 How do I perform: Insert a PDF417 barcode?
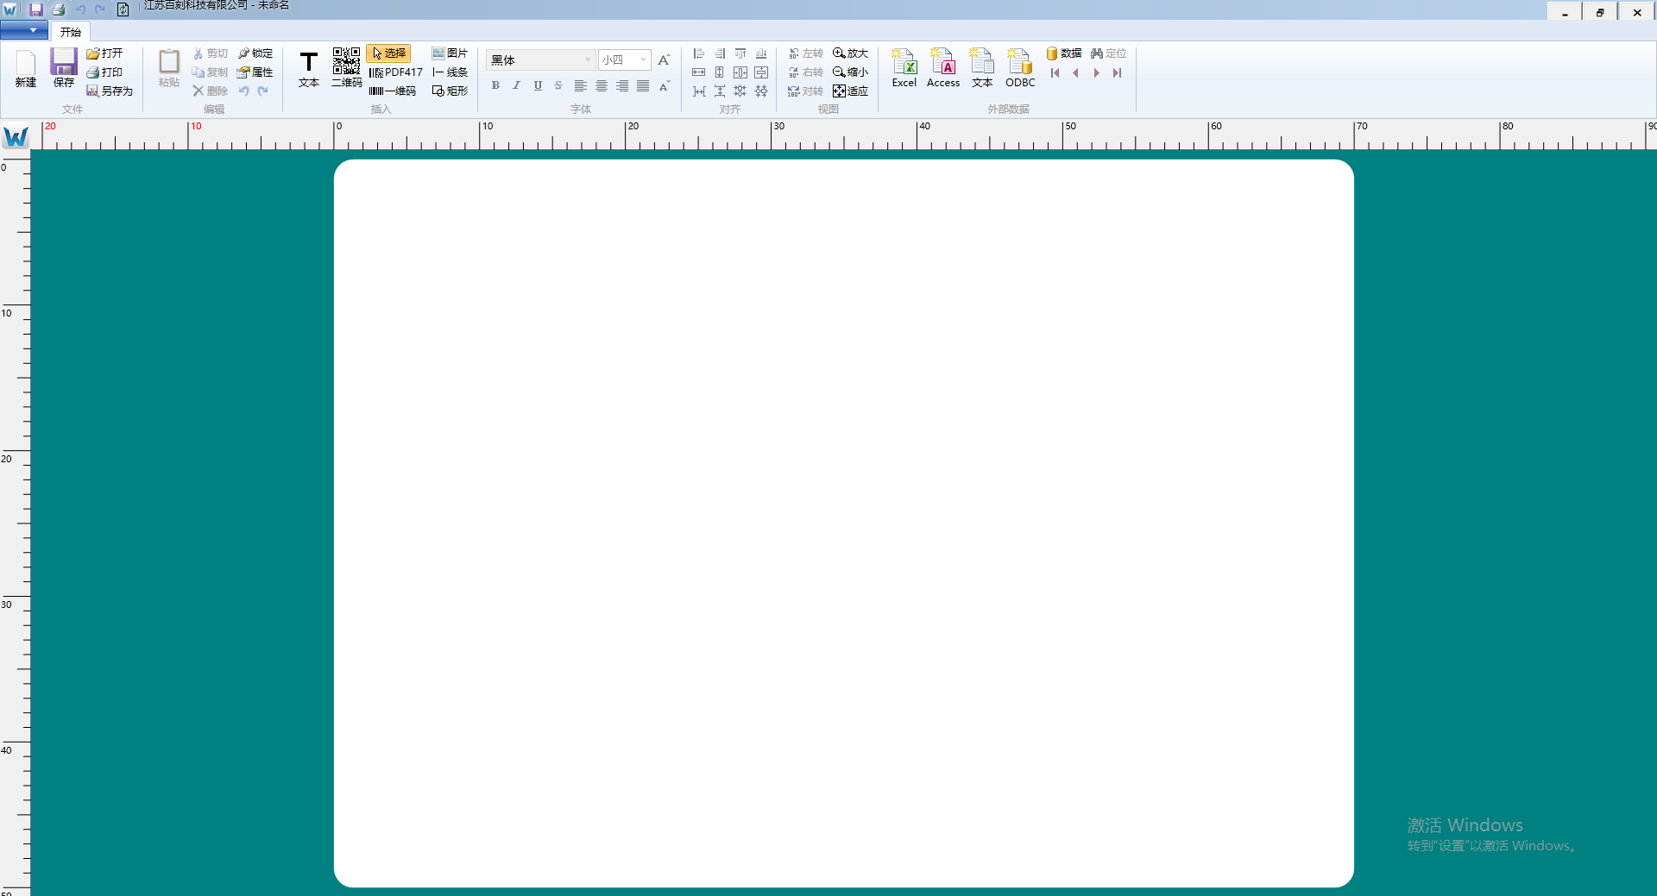[x=396, y=72]
